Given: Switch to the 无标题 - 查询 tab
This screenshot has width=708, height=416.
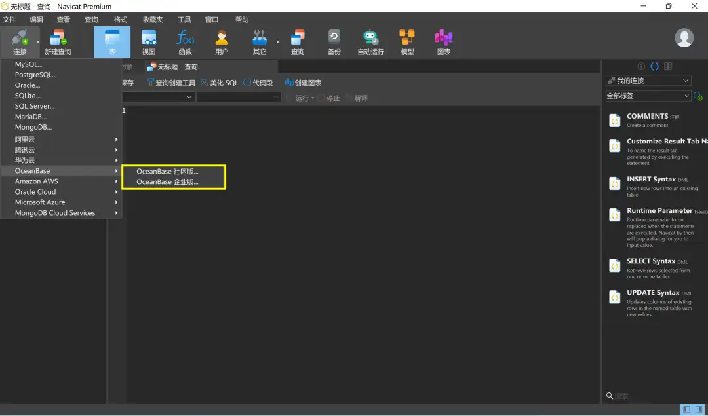Looking at the screenshot, I should (173, 67).
